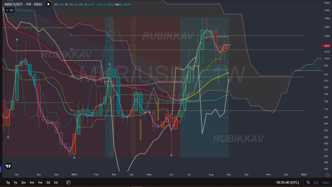Select the 3d time range
Image resolution: width=332 pixels, height=187 pixels.
[x=48, y=183]
